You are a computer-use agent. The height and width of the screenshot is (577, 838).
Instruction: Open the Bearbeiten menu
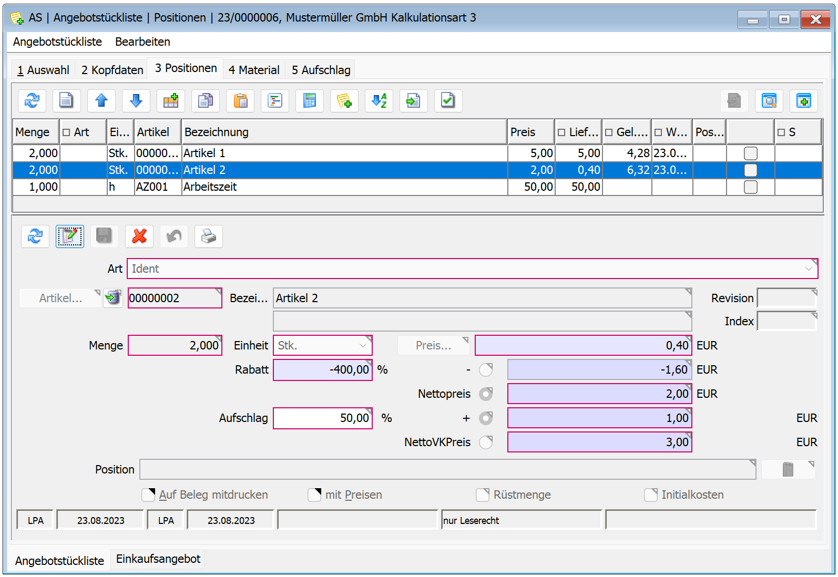(142, 42)
